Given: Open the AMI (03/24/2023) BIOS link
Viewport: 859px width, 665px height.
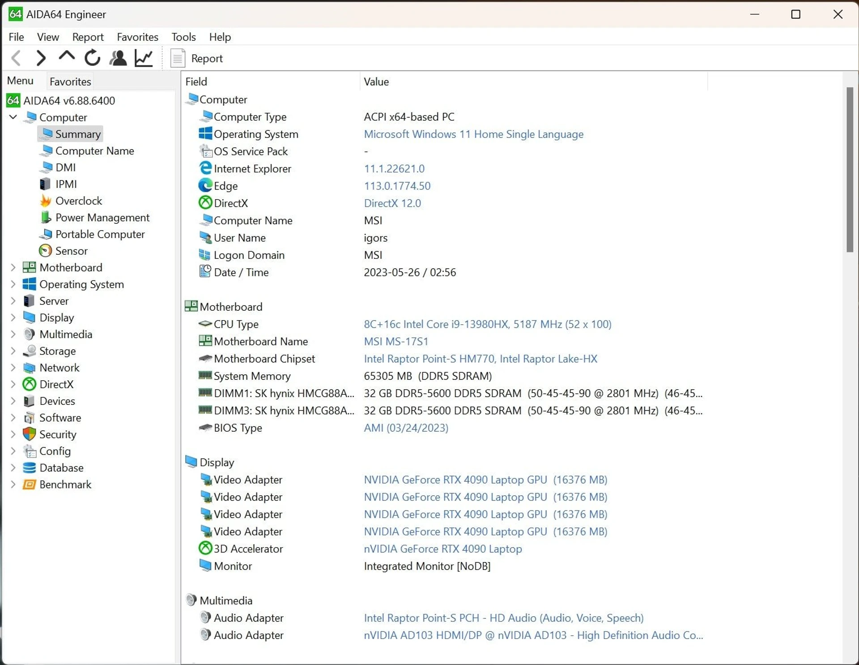Looking at the screenshot, I should (406, 428).
